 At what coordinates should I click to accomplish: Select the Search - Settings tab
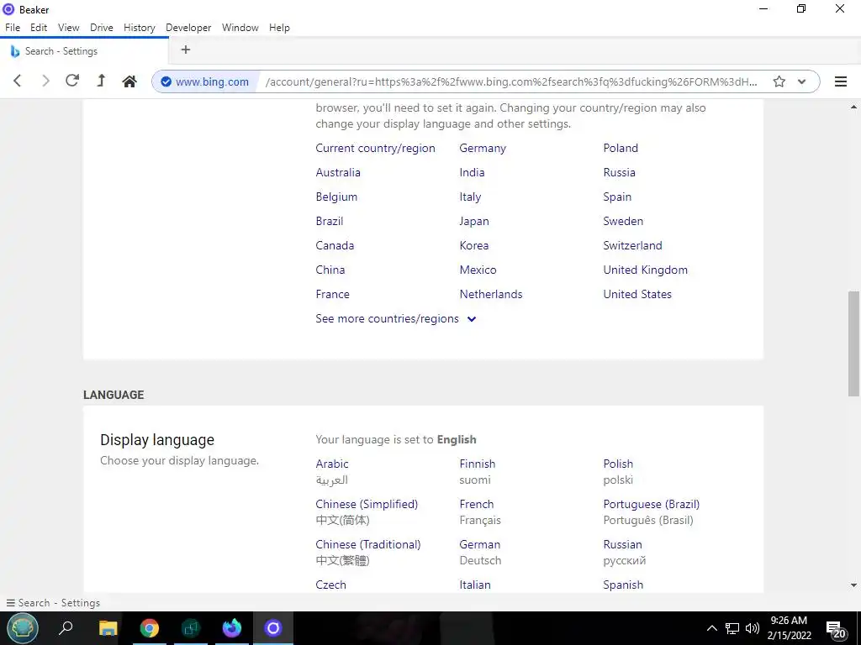[x=85, y=51]
